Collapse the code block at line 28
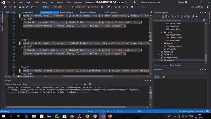This screenshot has width=211, height=119. point(22,19)
